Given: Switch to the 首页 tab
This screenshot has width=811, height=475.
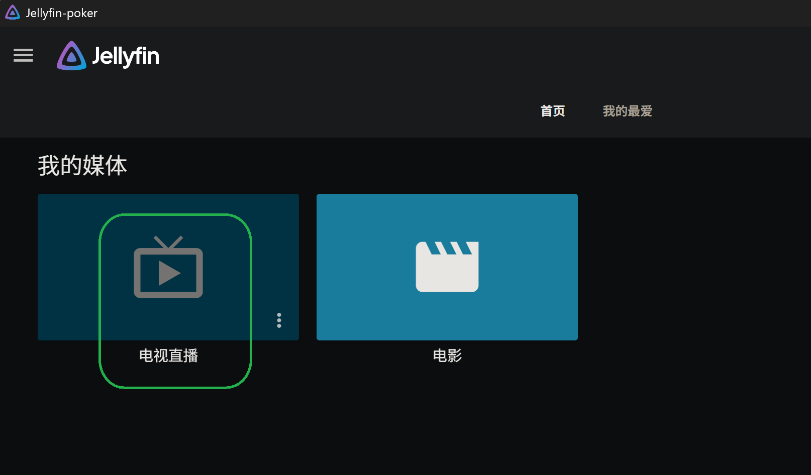Looking at the screenshot, I should point(553,111).
